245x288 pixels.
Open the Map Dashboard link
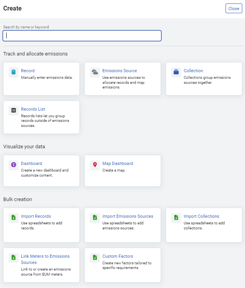(x=117, y=163)
